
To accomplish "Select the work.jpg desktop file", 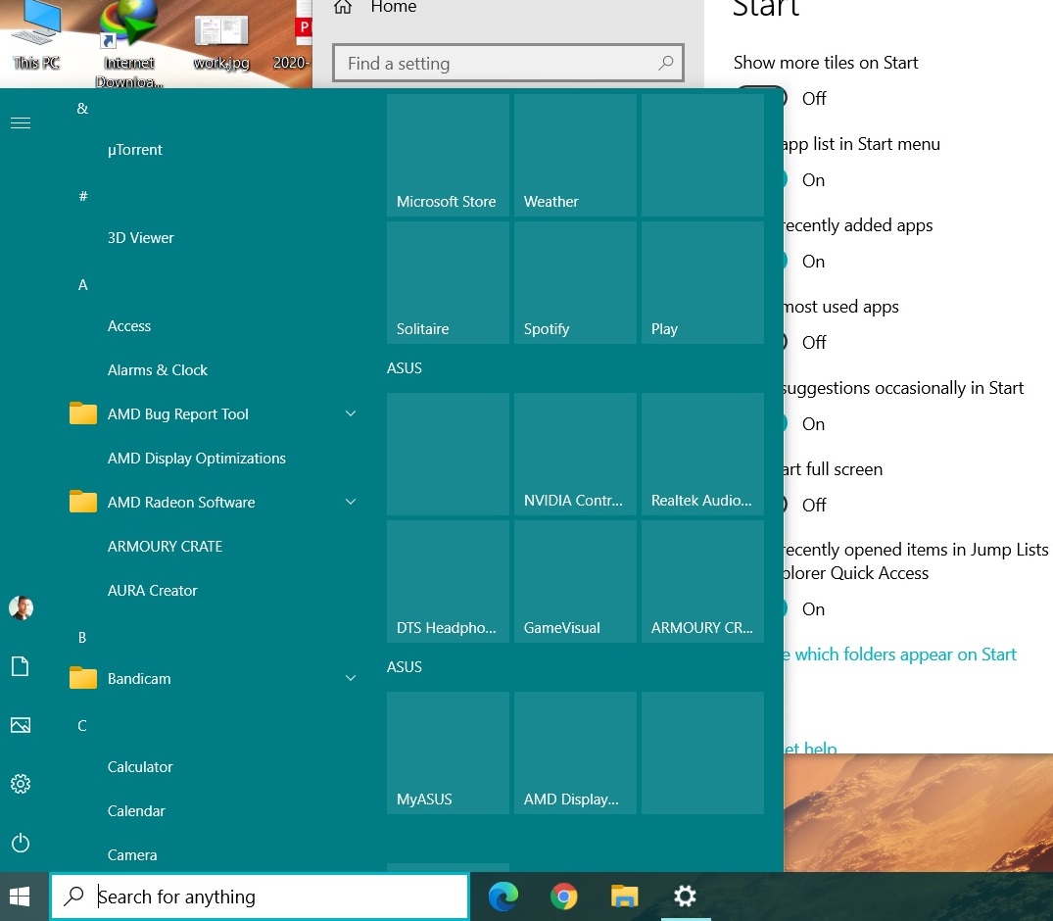I will [x=221, y=42].
